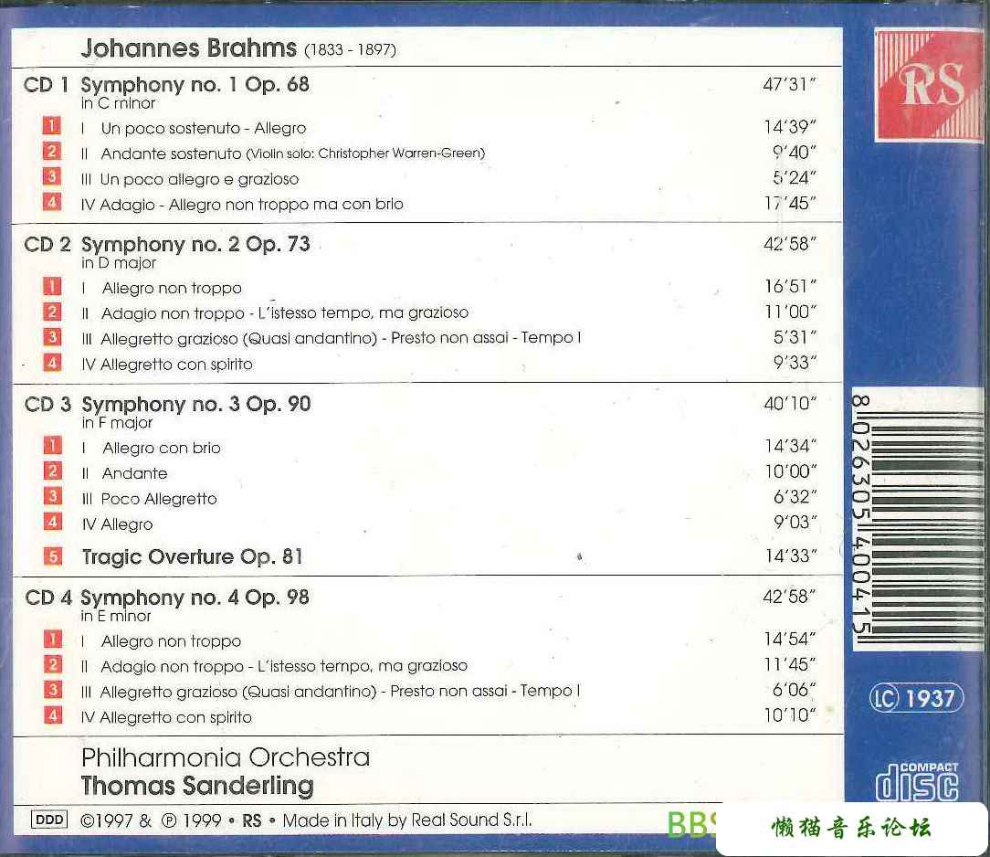Click the duration 9'33"
The height and width of the screenshot is (857, 990).
(x=795, y=363)
